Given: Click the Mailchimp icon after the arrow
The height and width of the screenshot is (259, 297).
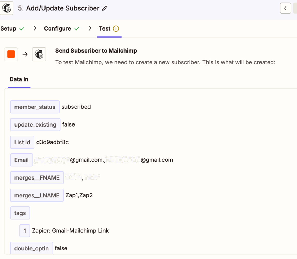Looking at the screenshot, I should (39, 54).
